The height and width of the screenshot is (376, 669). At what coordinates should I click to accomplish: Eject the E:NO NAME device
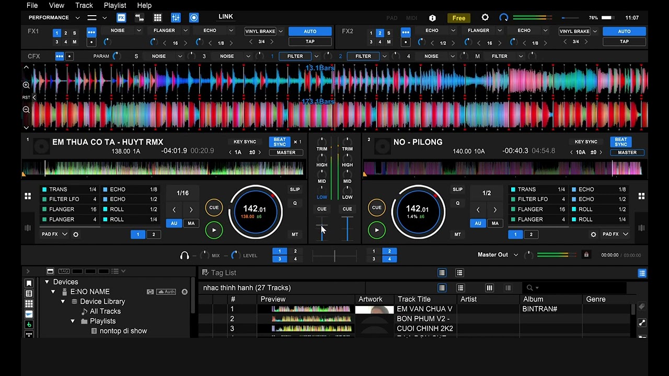184,292
